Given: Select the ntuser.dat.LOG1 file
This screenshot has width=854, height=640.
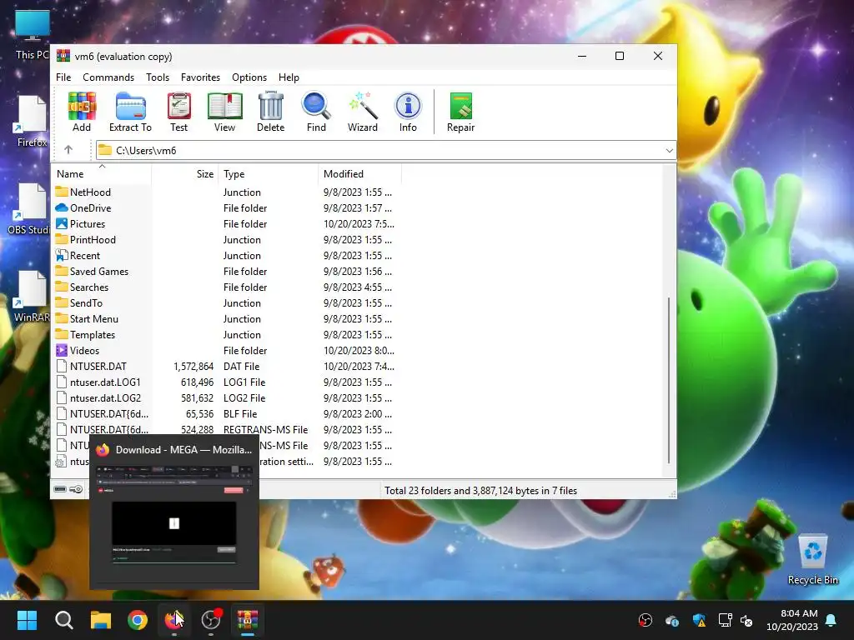Looking at the screenshot, I should (224, 382).
